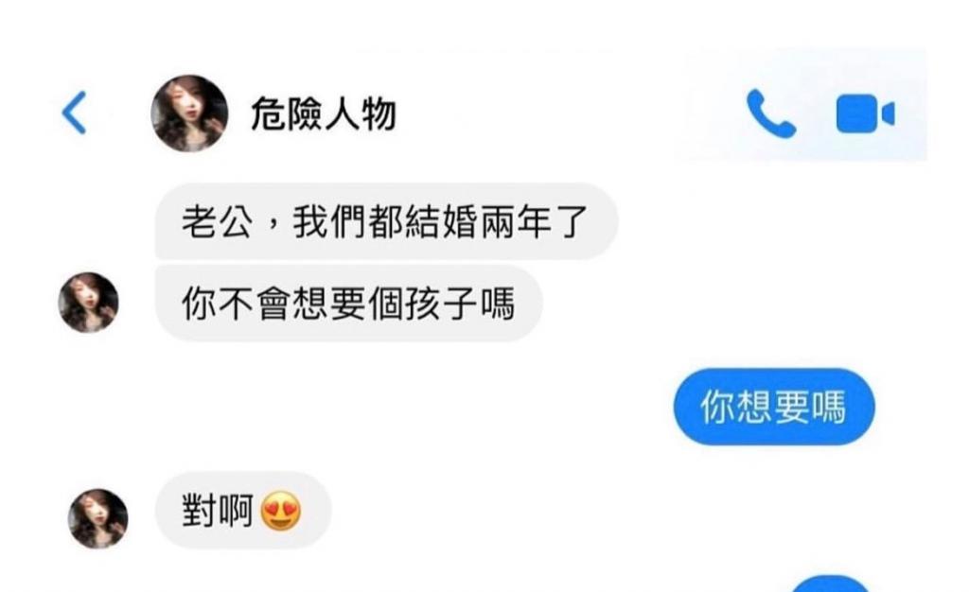Go back using the blue arrow

[74, 113]
